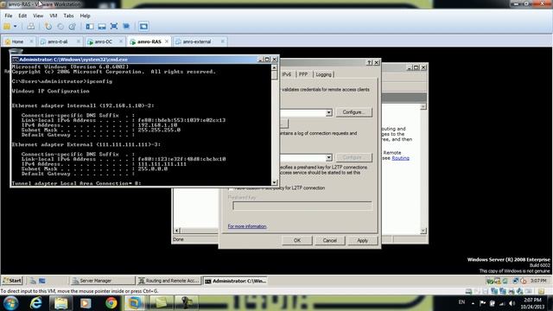Open the Routing link in the background window
The width and height of the screenshot is (553, 311).
coord(400,158)
